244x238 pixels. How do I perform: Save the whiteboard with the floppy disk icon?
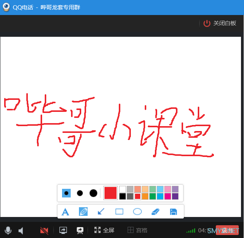point(173,212)
